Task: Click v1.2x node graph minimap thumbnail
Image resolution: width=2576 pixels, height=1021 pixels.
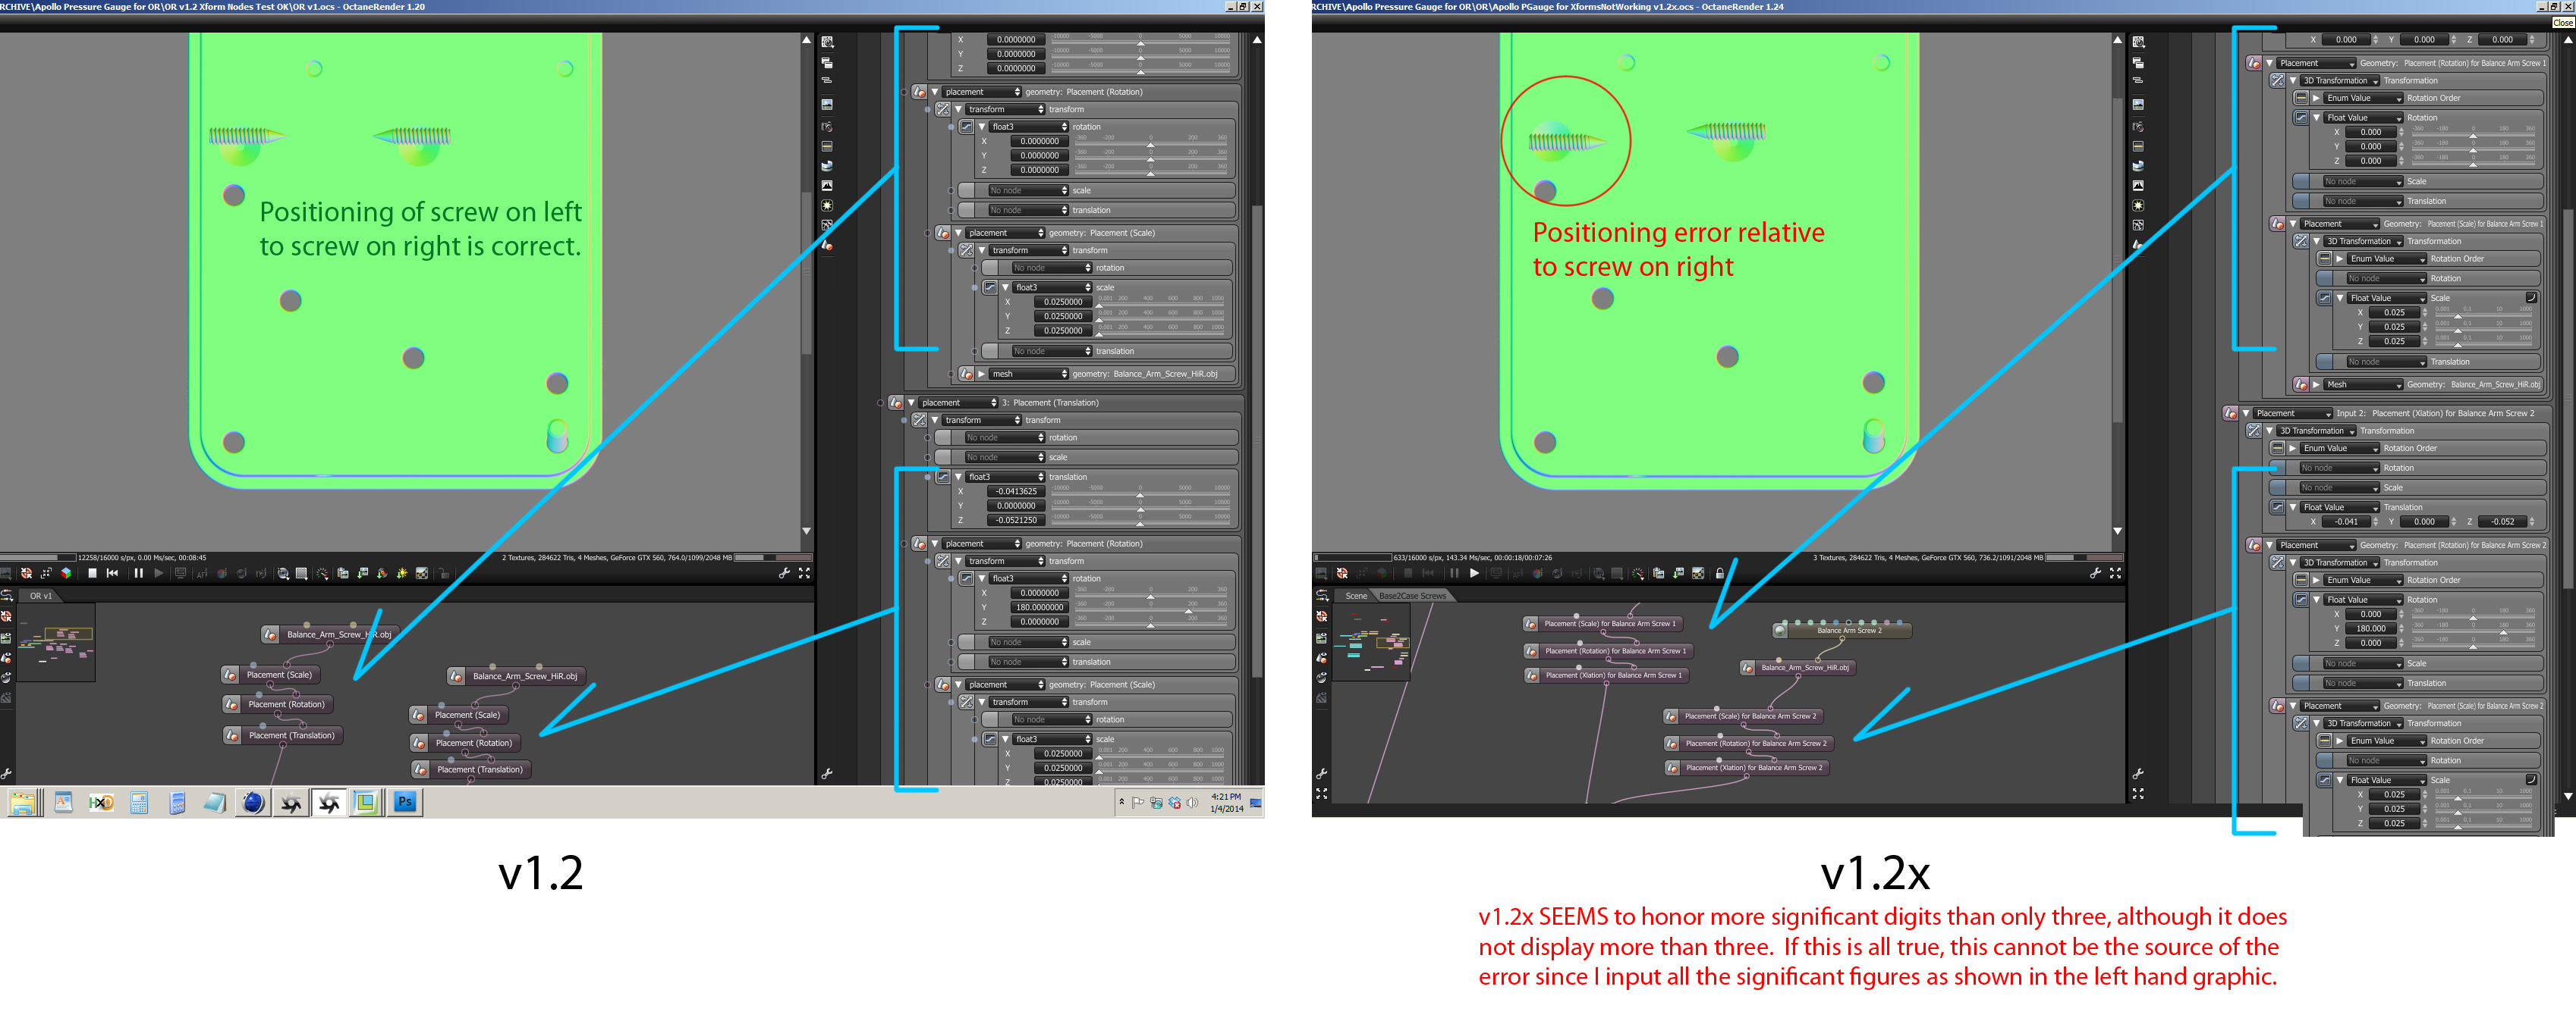Action: click(1371, 642)
